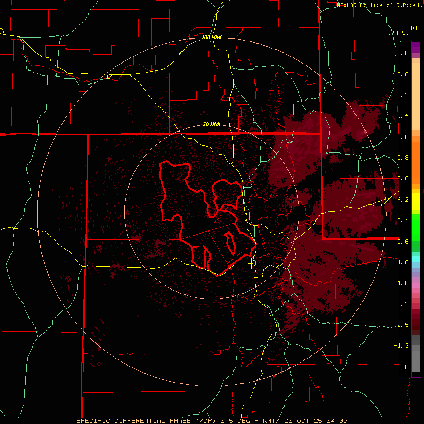
Task: Click "SPECIFIC DIFFERENTIAL PHASE" in the bottom caption
Action: 133,421
